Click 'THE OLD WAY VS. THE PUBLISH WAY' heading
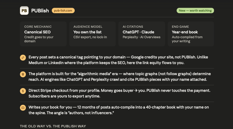233x129 pixels. point(53,126)
